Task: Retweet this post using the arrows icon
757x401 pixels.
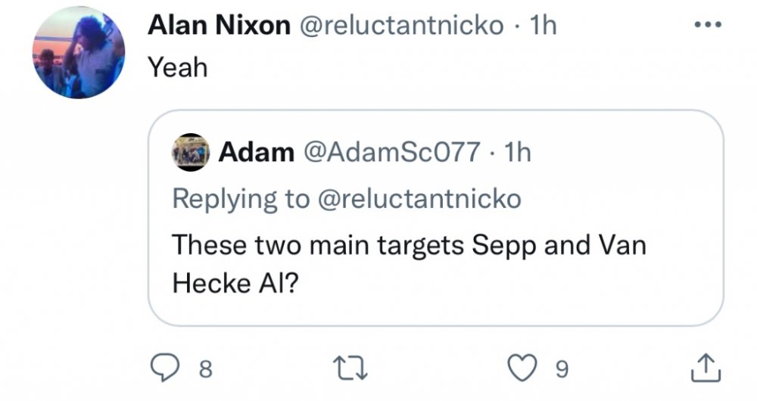Action: (353, 368)
